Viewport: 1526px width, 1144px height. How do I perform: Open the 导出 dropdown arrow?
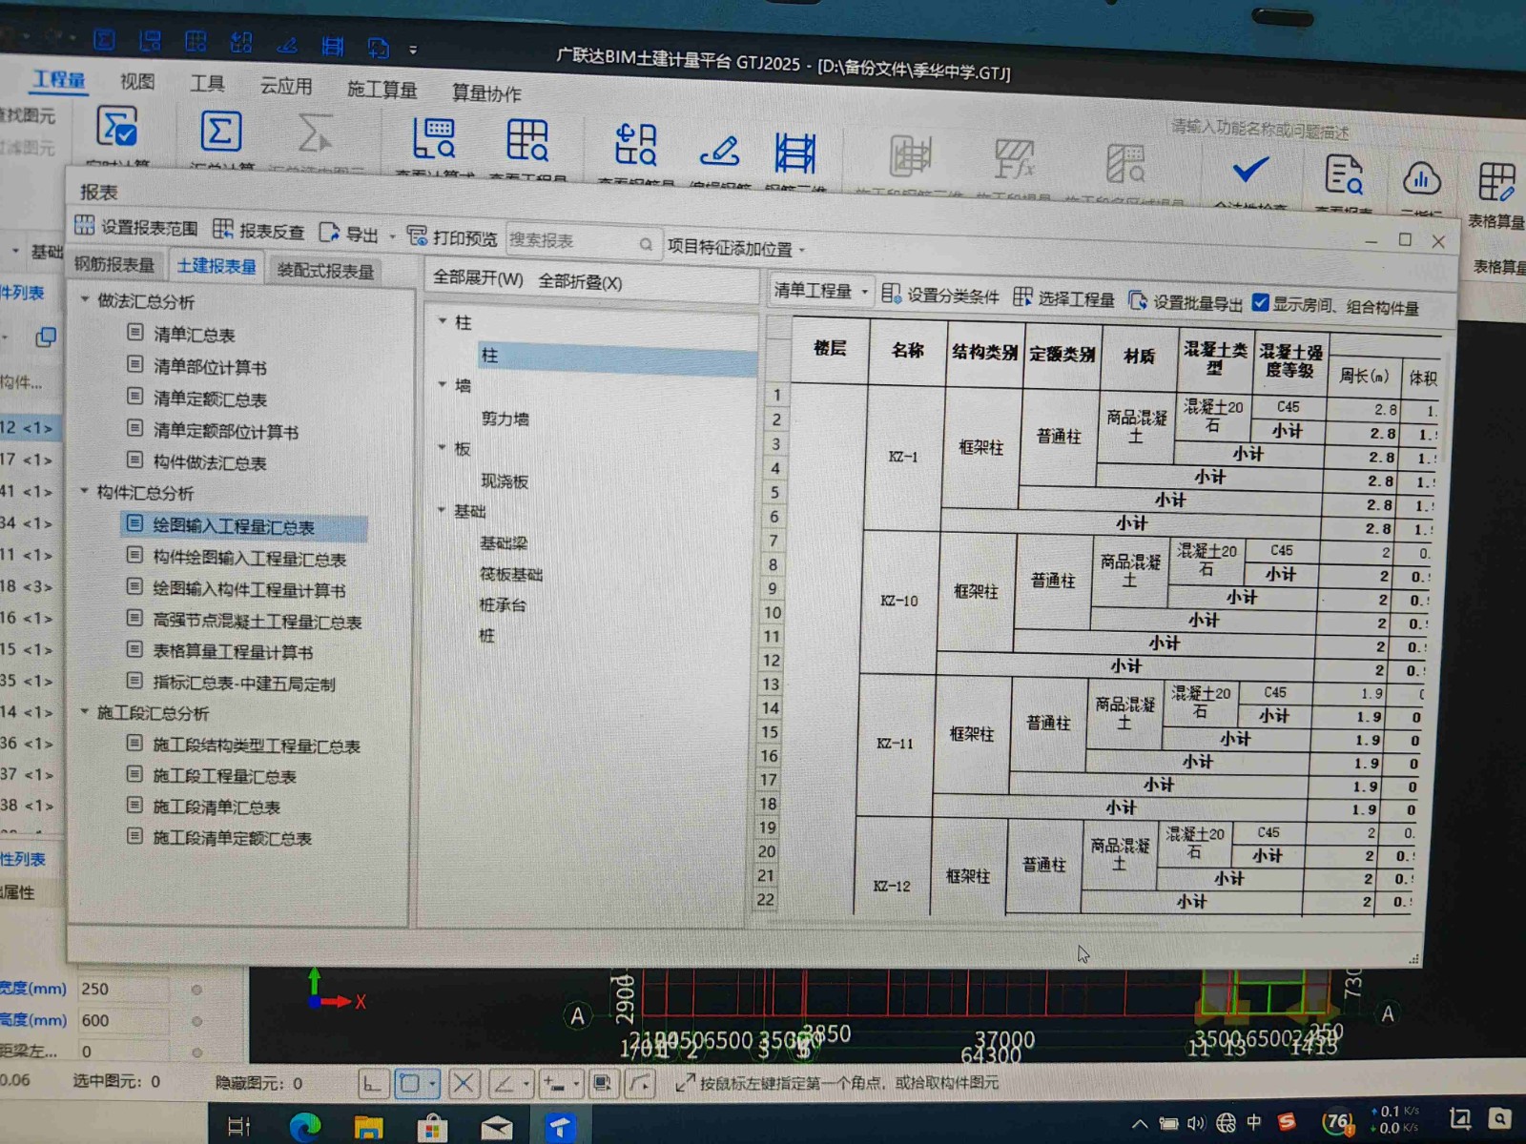(392, 235)
